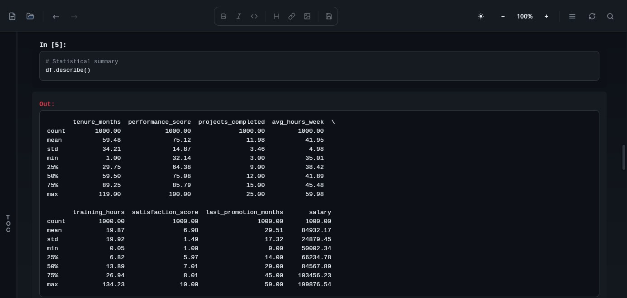Click performance_score std value 14.87
627x298 pixels.
(x=182, y=149)
